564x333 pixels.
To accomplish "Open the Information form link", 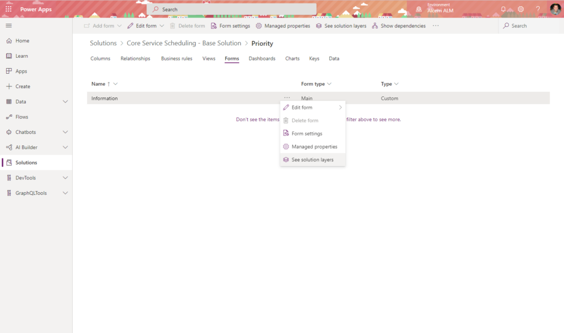I will pyautogui.click(x=105, y=99).
